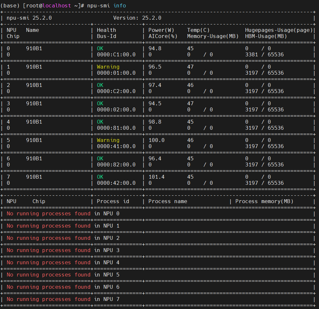Click the OK health status of NPU 3
The image size is (319, 309).
100,103
